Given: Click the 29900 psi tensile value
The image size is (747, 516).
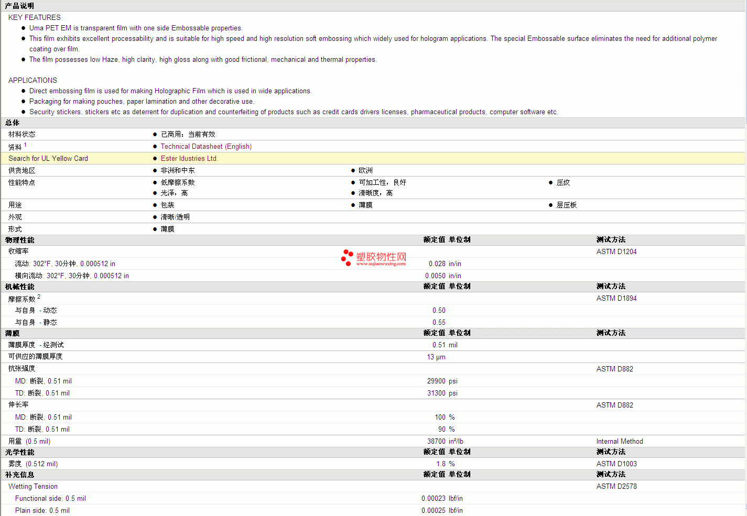Looking at the screenshot, I should [442, 381].
